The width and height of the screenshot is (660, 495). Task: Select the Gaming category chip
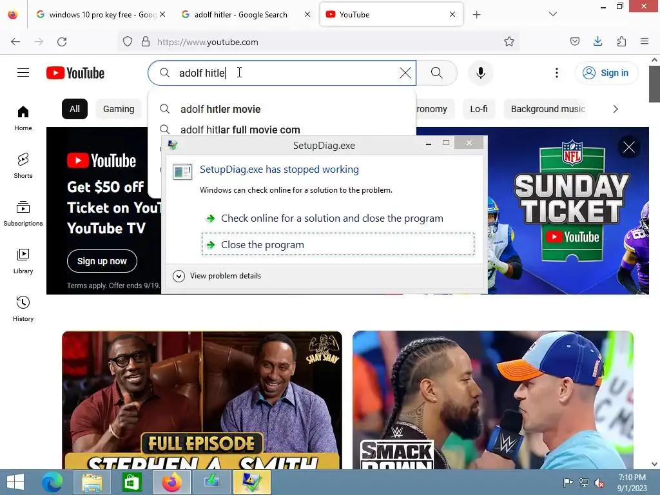click(x=119, y=109)
